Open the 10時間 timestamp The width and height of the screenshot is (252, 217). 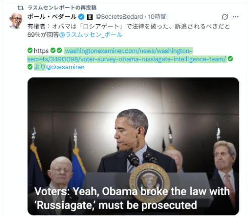click(157, 17)
